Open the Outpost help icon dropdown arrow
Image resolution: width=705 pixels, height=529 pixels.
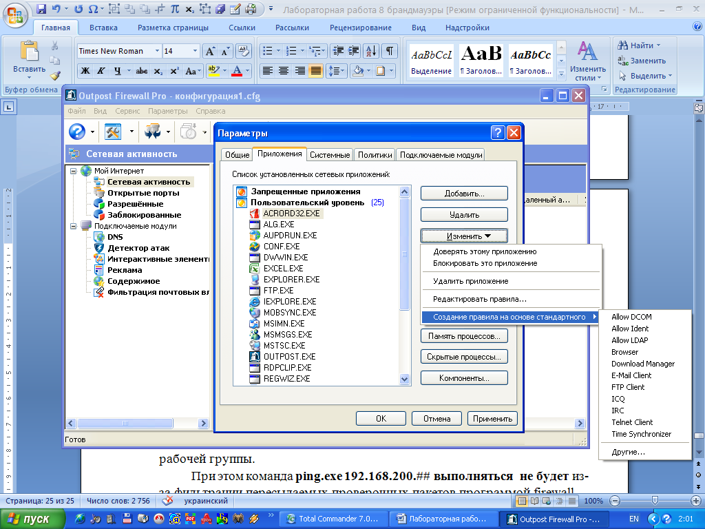coord(93,132)
